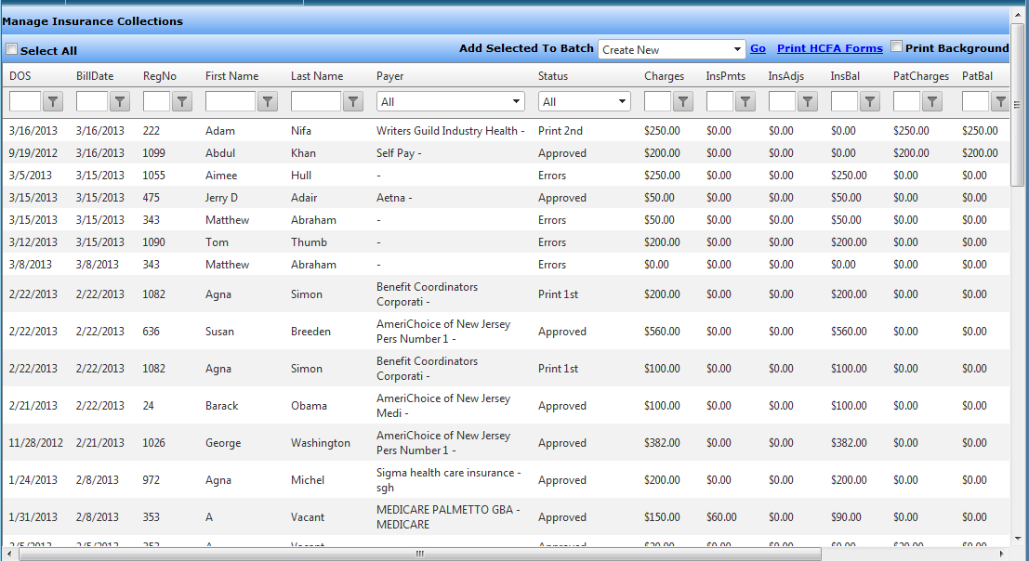The width and height of the screenshot is (1029, 561).
Task: Sort by the Last Name column header
Action: (x=317, y=76)
